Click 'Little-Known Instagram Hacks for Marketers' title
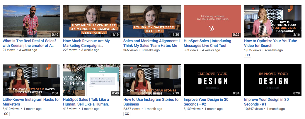This screenshot has width=305, height=119. click(31, 102)
